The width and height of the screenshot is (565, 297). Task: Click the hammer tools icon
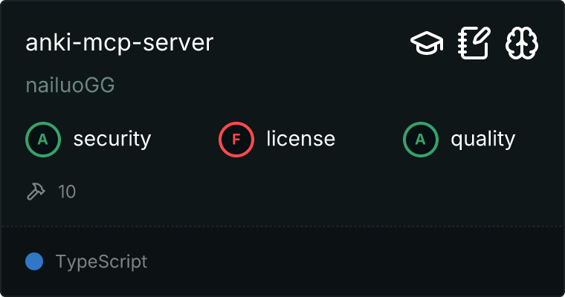coord(35,192)
